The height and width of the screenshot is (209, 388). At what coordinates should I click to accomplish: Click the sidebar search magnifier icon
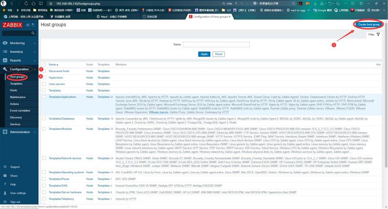(33, 33)
